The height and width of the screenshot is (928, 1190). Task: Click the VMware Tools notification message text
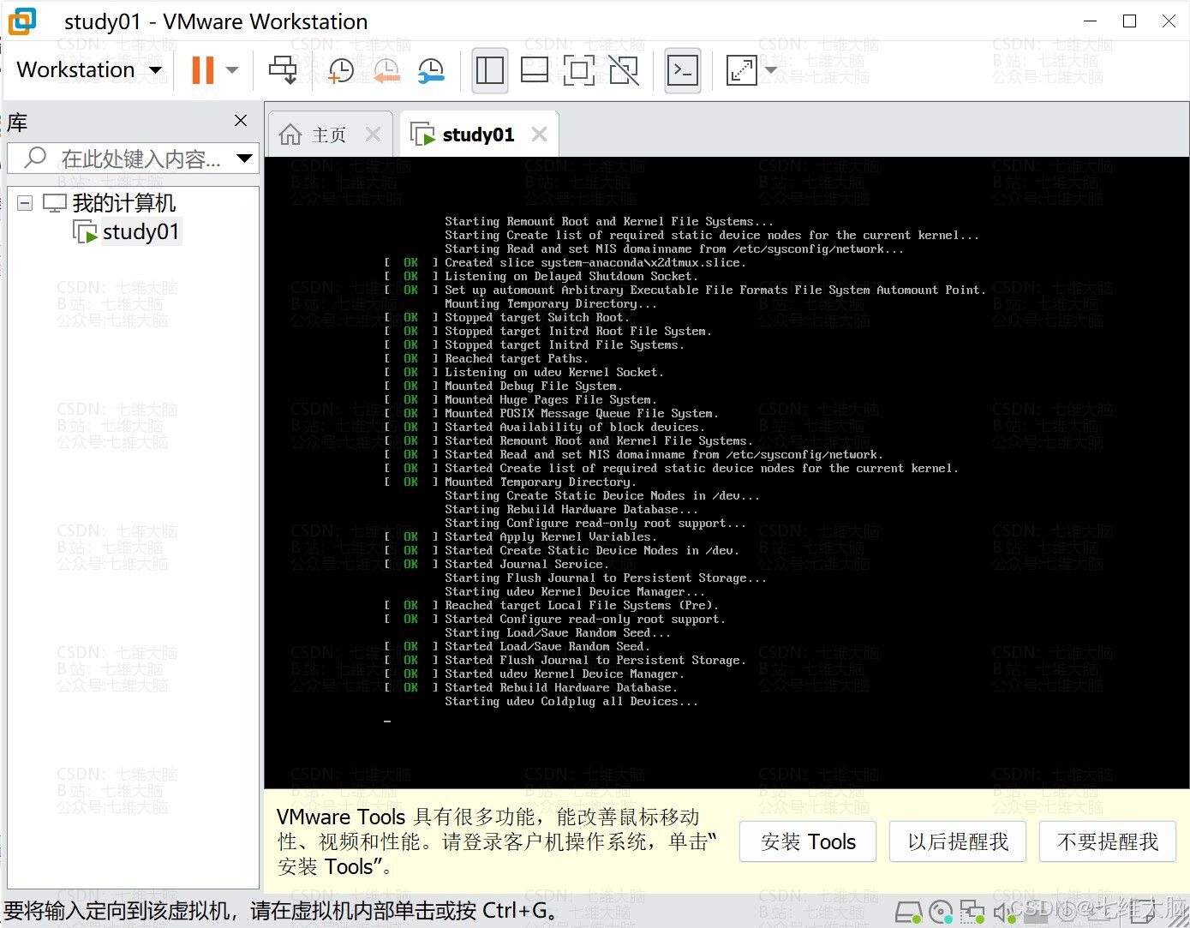(x=497, y=841)
